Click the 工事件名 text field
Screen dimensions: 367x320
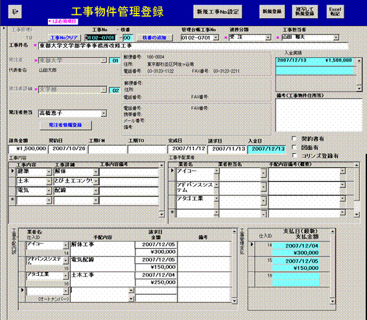(193, 45)
